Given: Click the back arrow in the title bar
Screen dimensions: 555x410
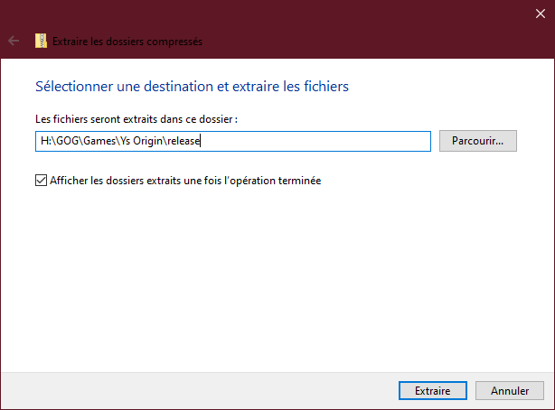Looking at the screenshot, I should [13, 41].
